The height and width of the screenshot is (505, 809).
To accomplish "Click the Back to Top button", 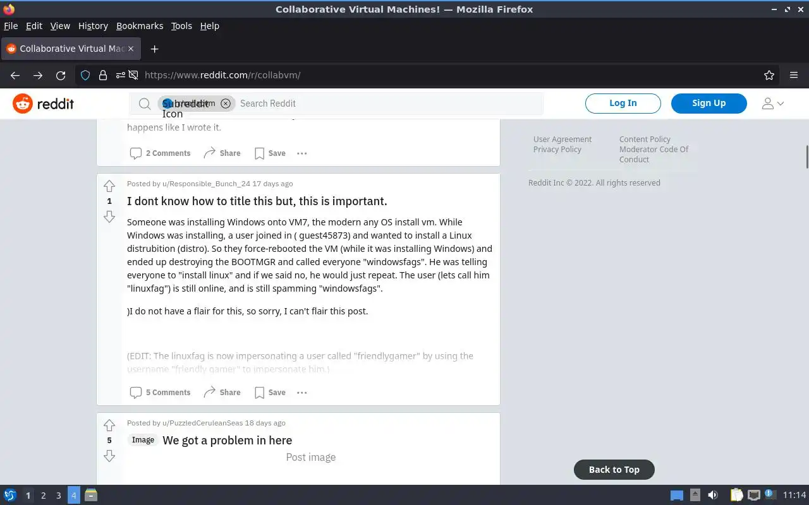I will pos(614,470).
